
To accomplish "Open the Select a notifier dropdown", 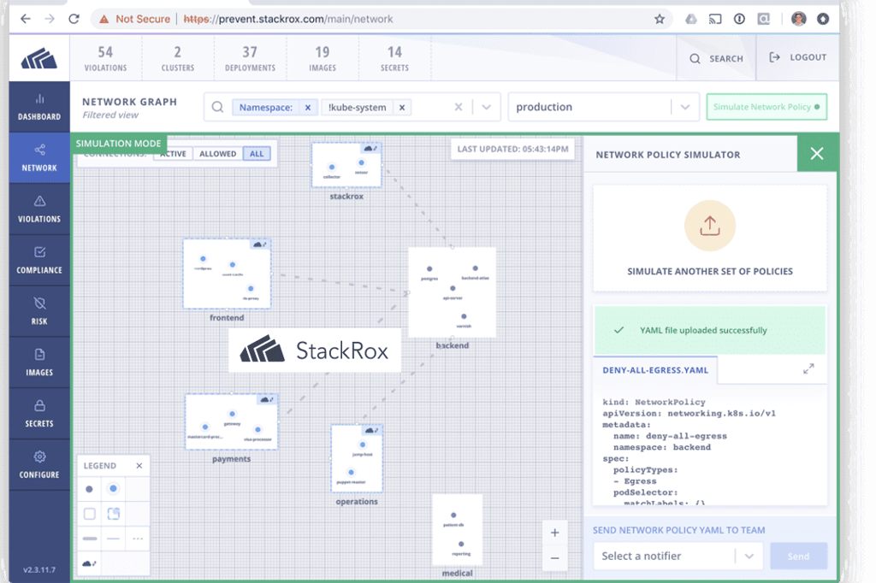I will (x=678, y=556).
